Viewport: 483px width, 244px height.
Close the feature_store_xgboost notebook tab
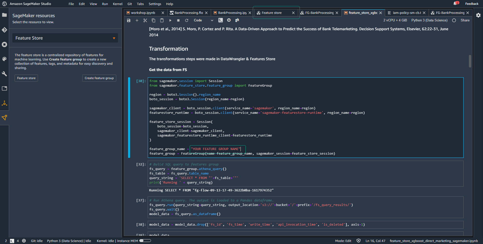click(381, 13)
